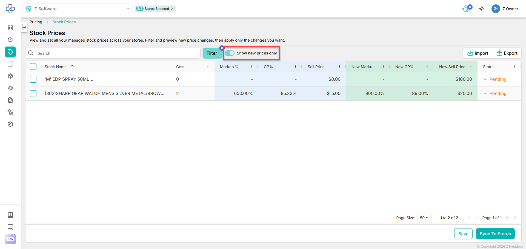The height and width of the screenshot is (249, 526).
Task: Toggle the light/dark theme sun icon
Action: tap(481, 9)
